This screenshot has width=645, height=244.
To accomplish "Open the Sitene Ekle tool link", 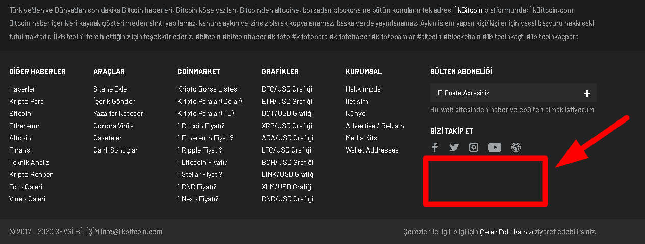I will [110, 89].
